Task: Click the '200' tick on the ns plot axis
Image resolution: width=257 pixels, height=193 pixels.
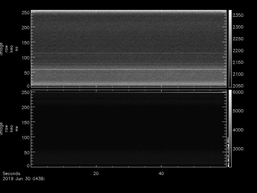Action: (25, 28)
